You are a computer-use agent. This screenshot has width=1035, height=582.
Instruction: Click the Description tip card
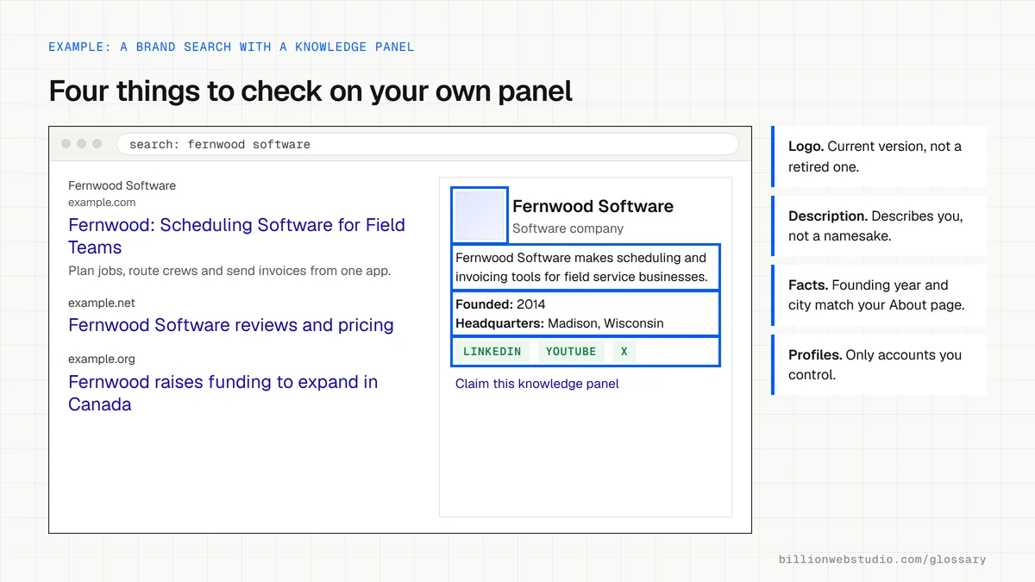pyautogui.click(x=879, y=226)
